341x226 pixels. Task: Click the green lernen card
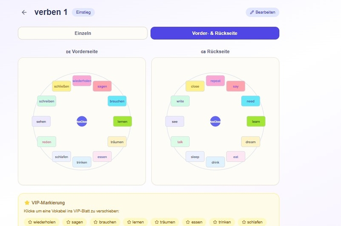[122, 121]
